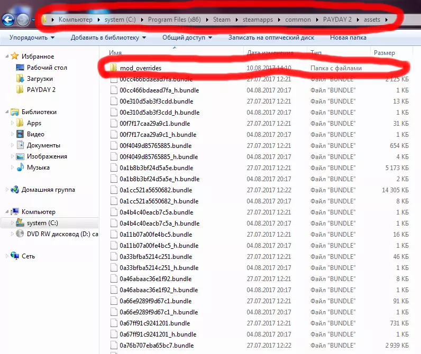Click Program Files (x86) breadcrumb
The image size is (421, 354).
pyautogui.click(x=174, y=20)
